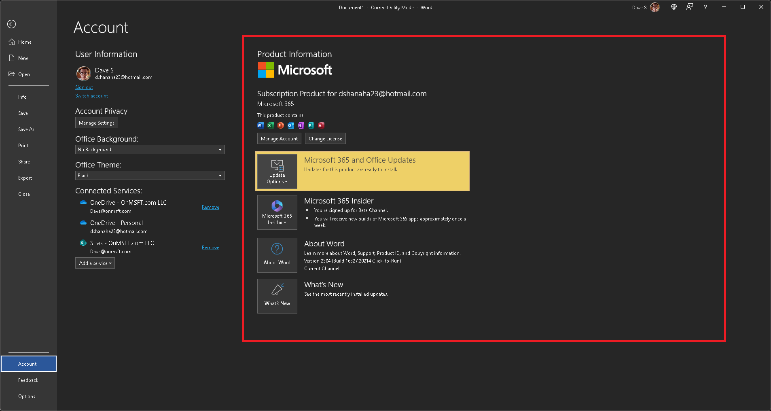Open Options in the sidebar
This screenshot has height=411, width=771.
pos(27,396)
